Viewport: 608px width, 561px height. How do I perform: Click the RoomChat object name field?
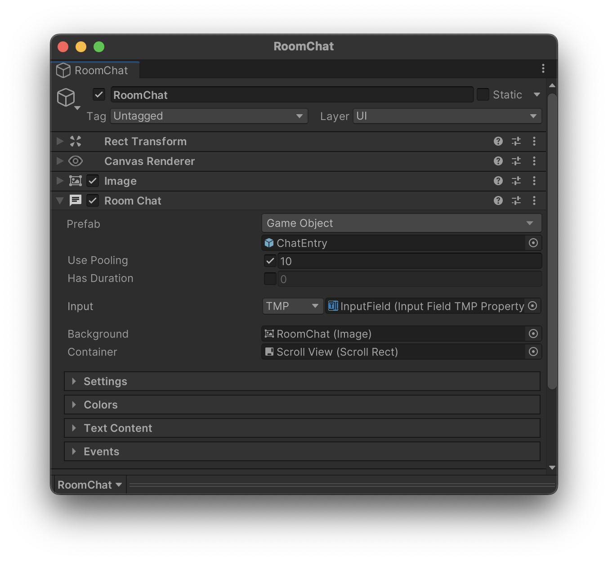pyautogui.click(x=291, y=95)
